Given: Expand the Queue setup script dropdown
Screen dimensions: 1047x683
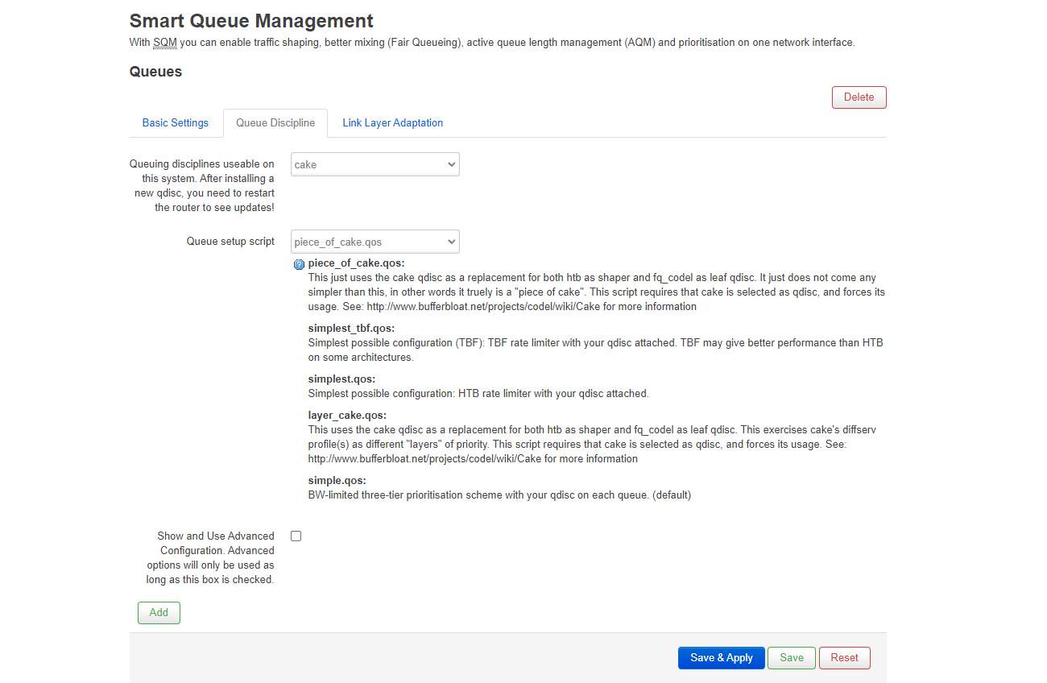Looking at the screenshot, I should click(x=375, y=242).
